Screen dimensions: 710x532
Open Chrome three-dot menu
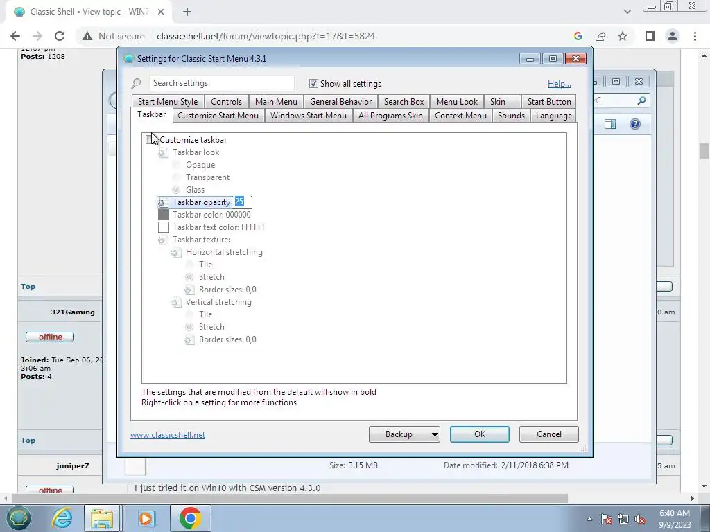(x=695, y=36)
